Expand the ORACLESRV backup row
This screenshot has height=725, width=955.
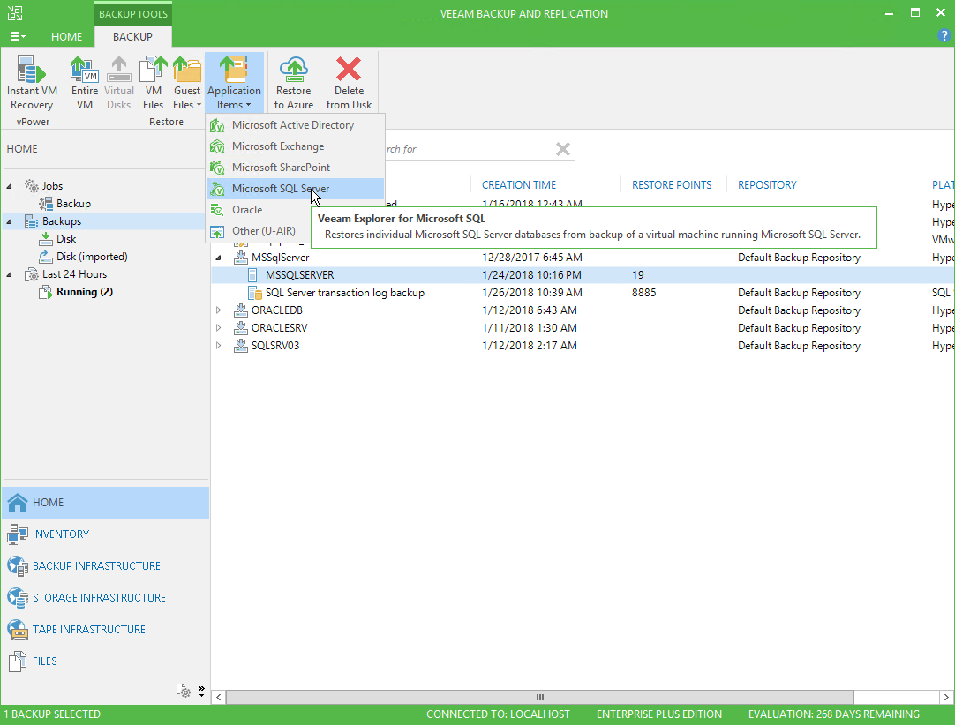click(218, 328)
